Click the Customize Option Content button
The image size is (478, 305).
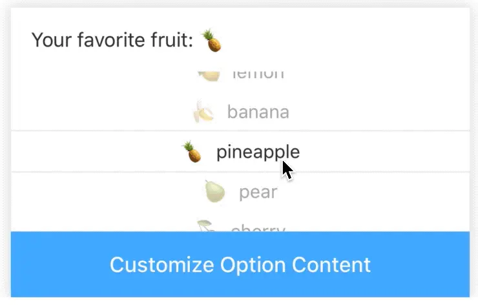(x=240, y=264)
